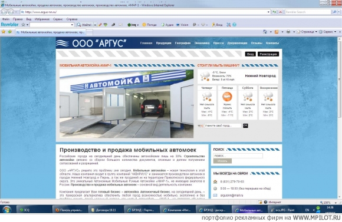The width and height of the screenshot is (342, 222).
Task: Open the Rambler toolbar settings tools icon
Action: pos(228,25)
